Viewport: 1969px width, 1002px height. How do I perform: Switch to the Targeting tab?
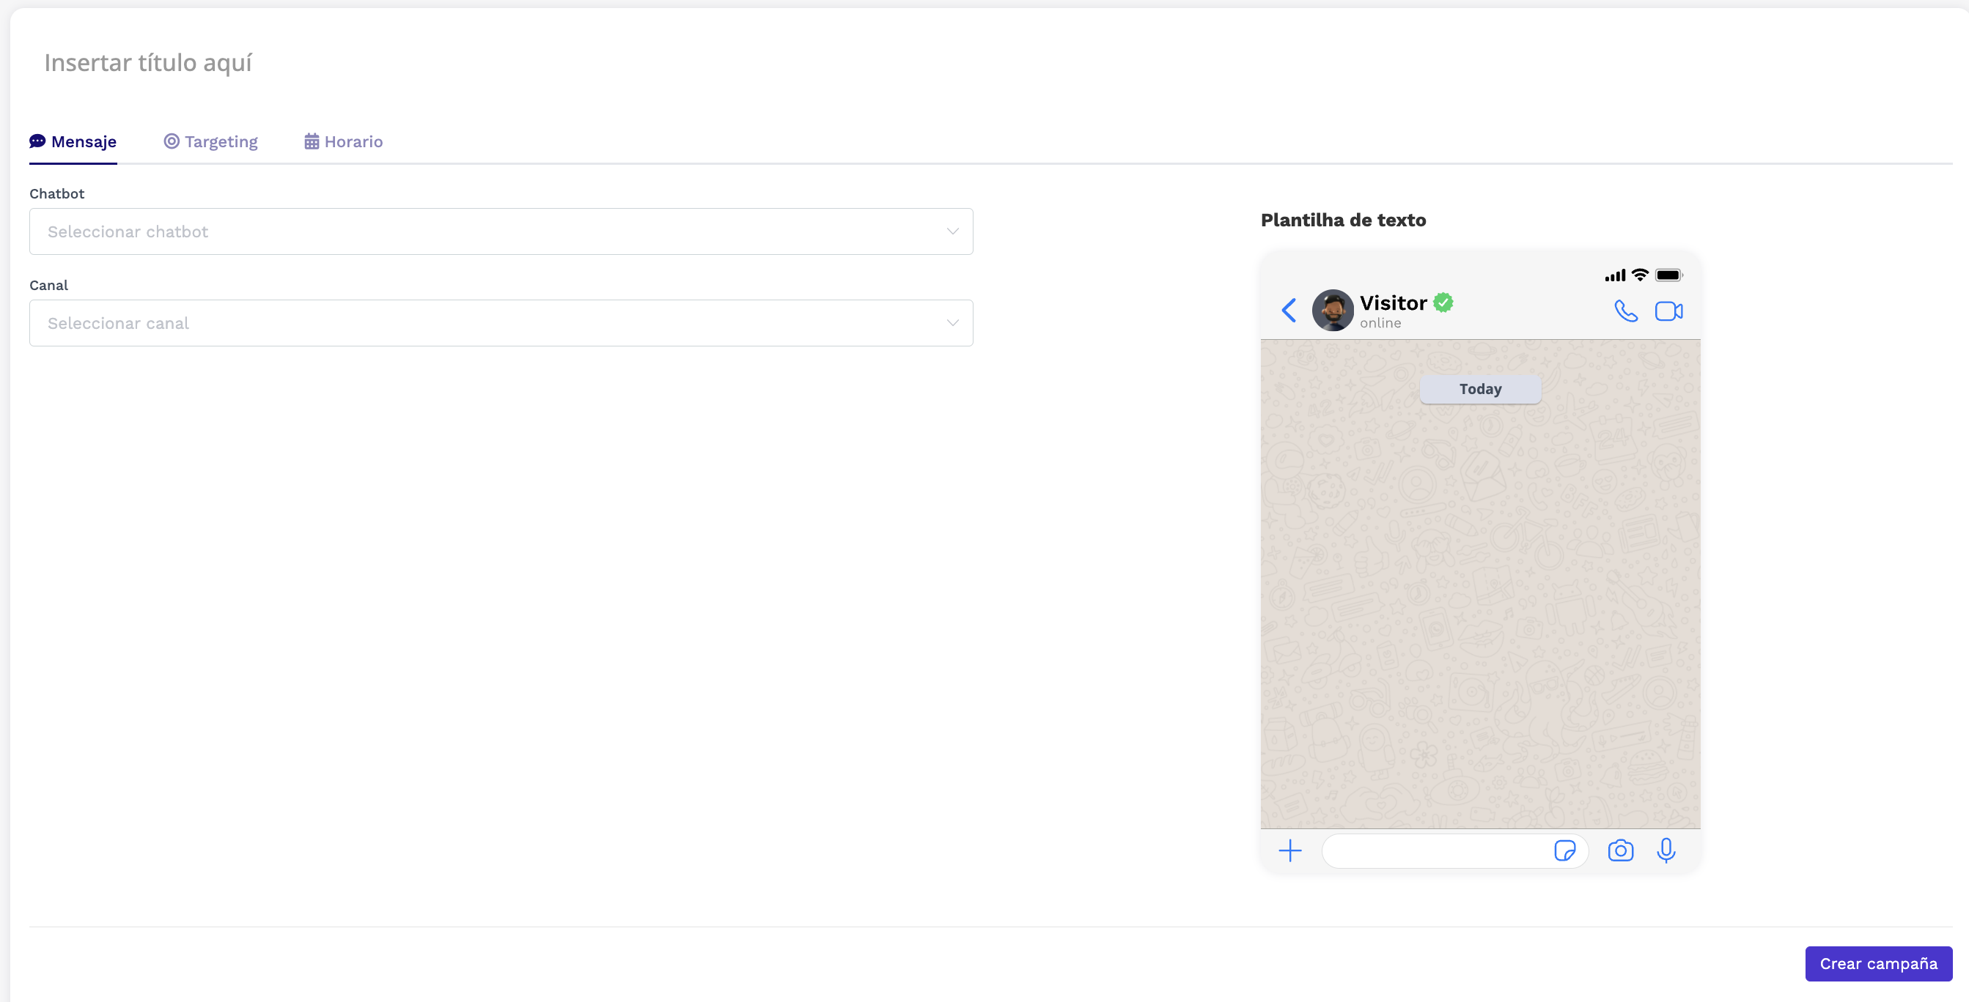pos(211,141)
